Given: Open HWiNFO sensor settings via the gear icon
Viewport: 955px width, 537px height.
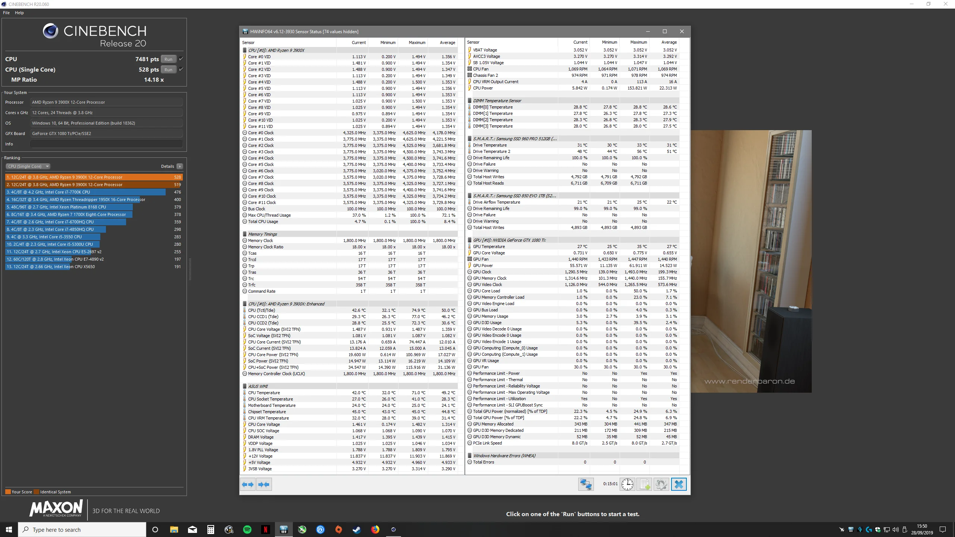Looking at the screenshot, I should pos(661,484).
